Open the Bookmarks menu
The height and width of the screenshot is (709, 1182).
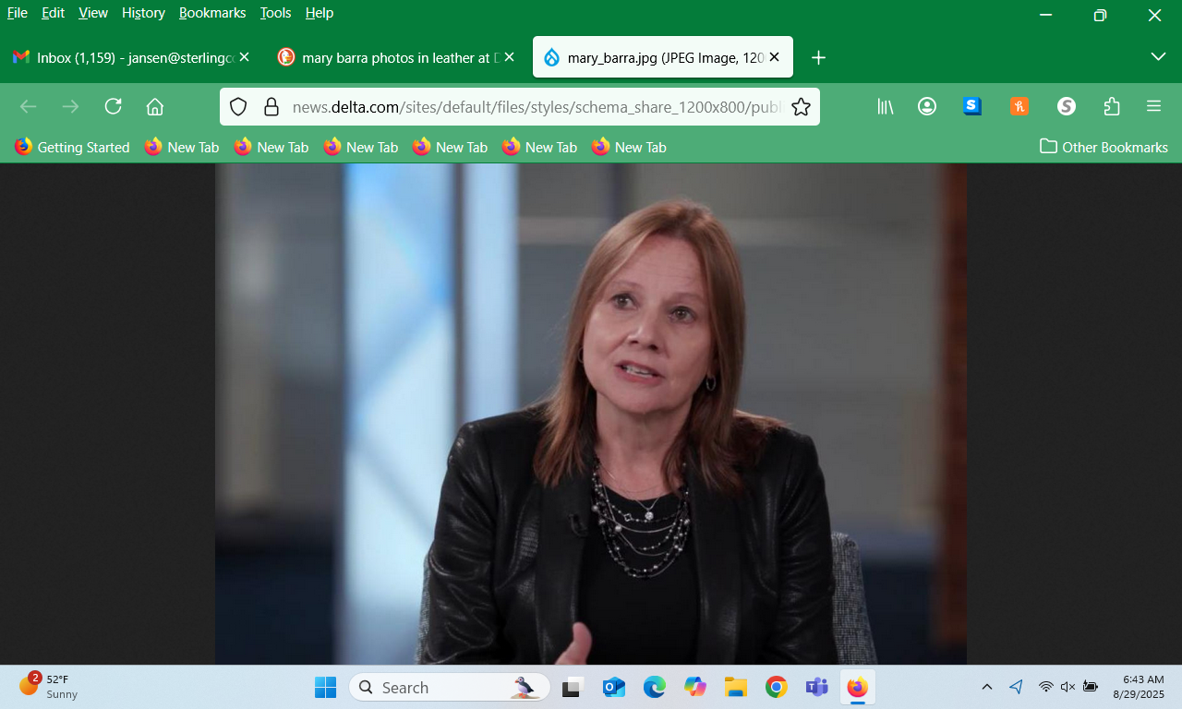click(212, 13)
